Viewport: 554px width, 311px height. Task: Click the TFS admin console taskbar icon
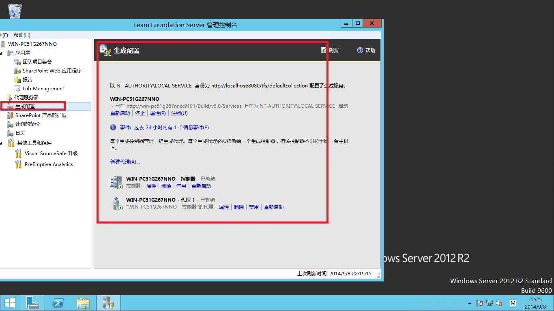coord(108,303)
